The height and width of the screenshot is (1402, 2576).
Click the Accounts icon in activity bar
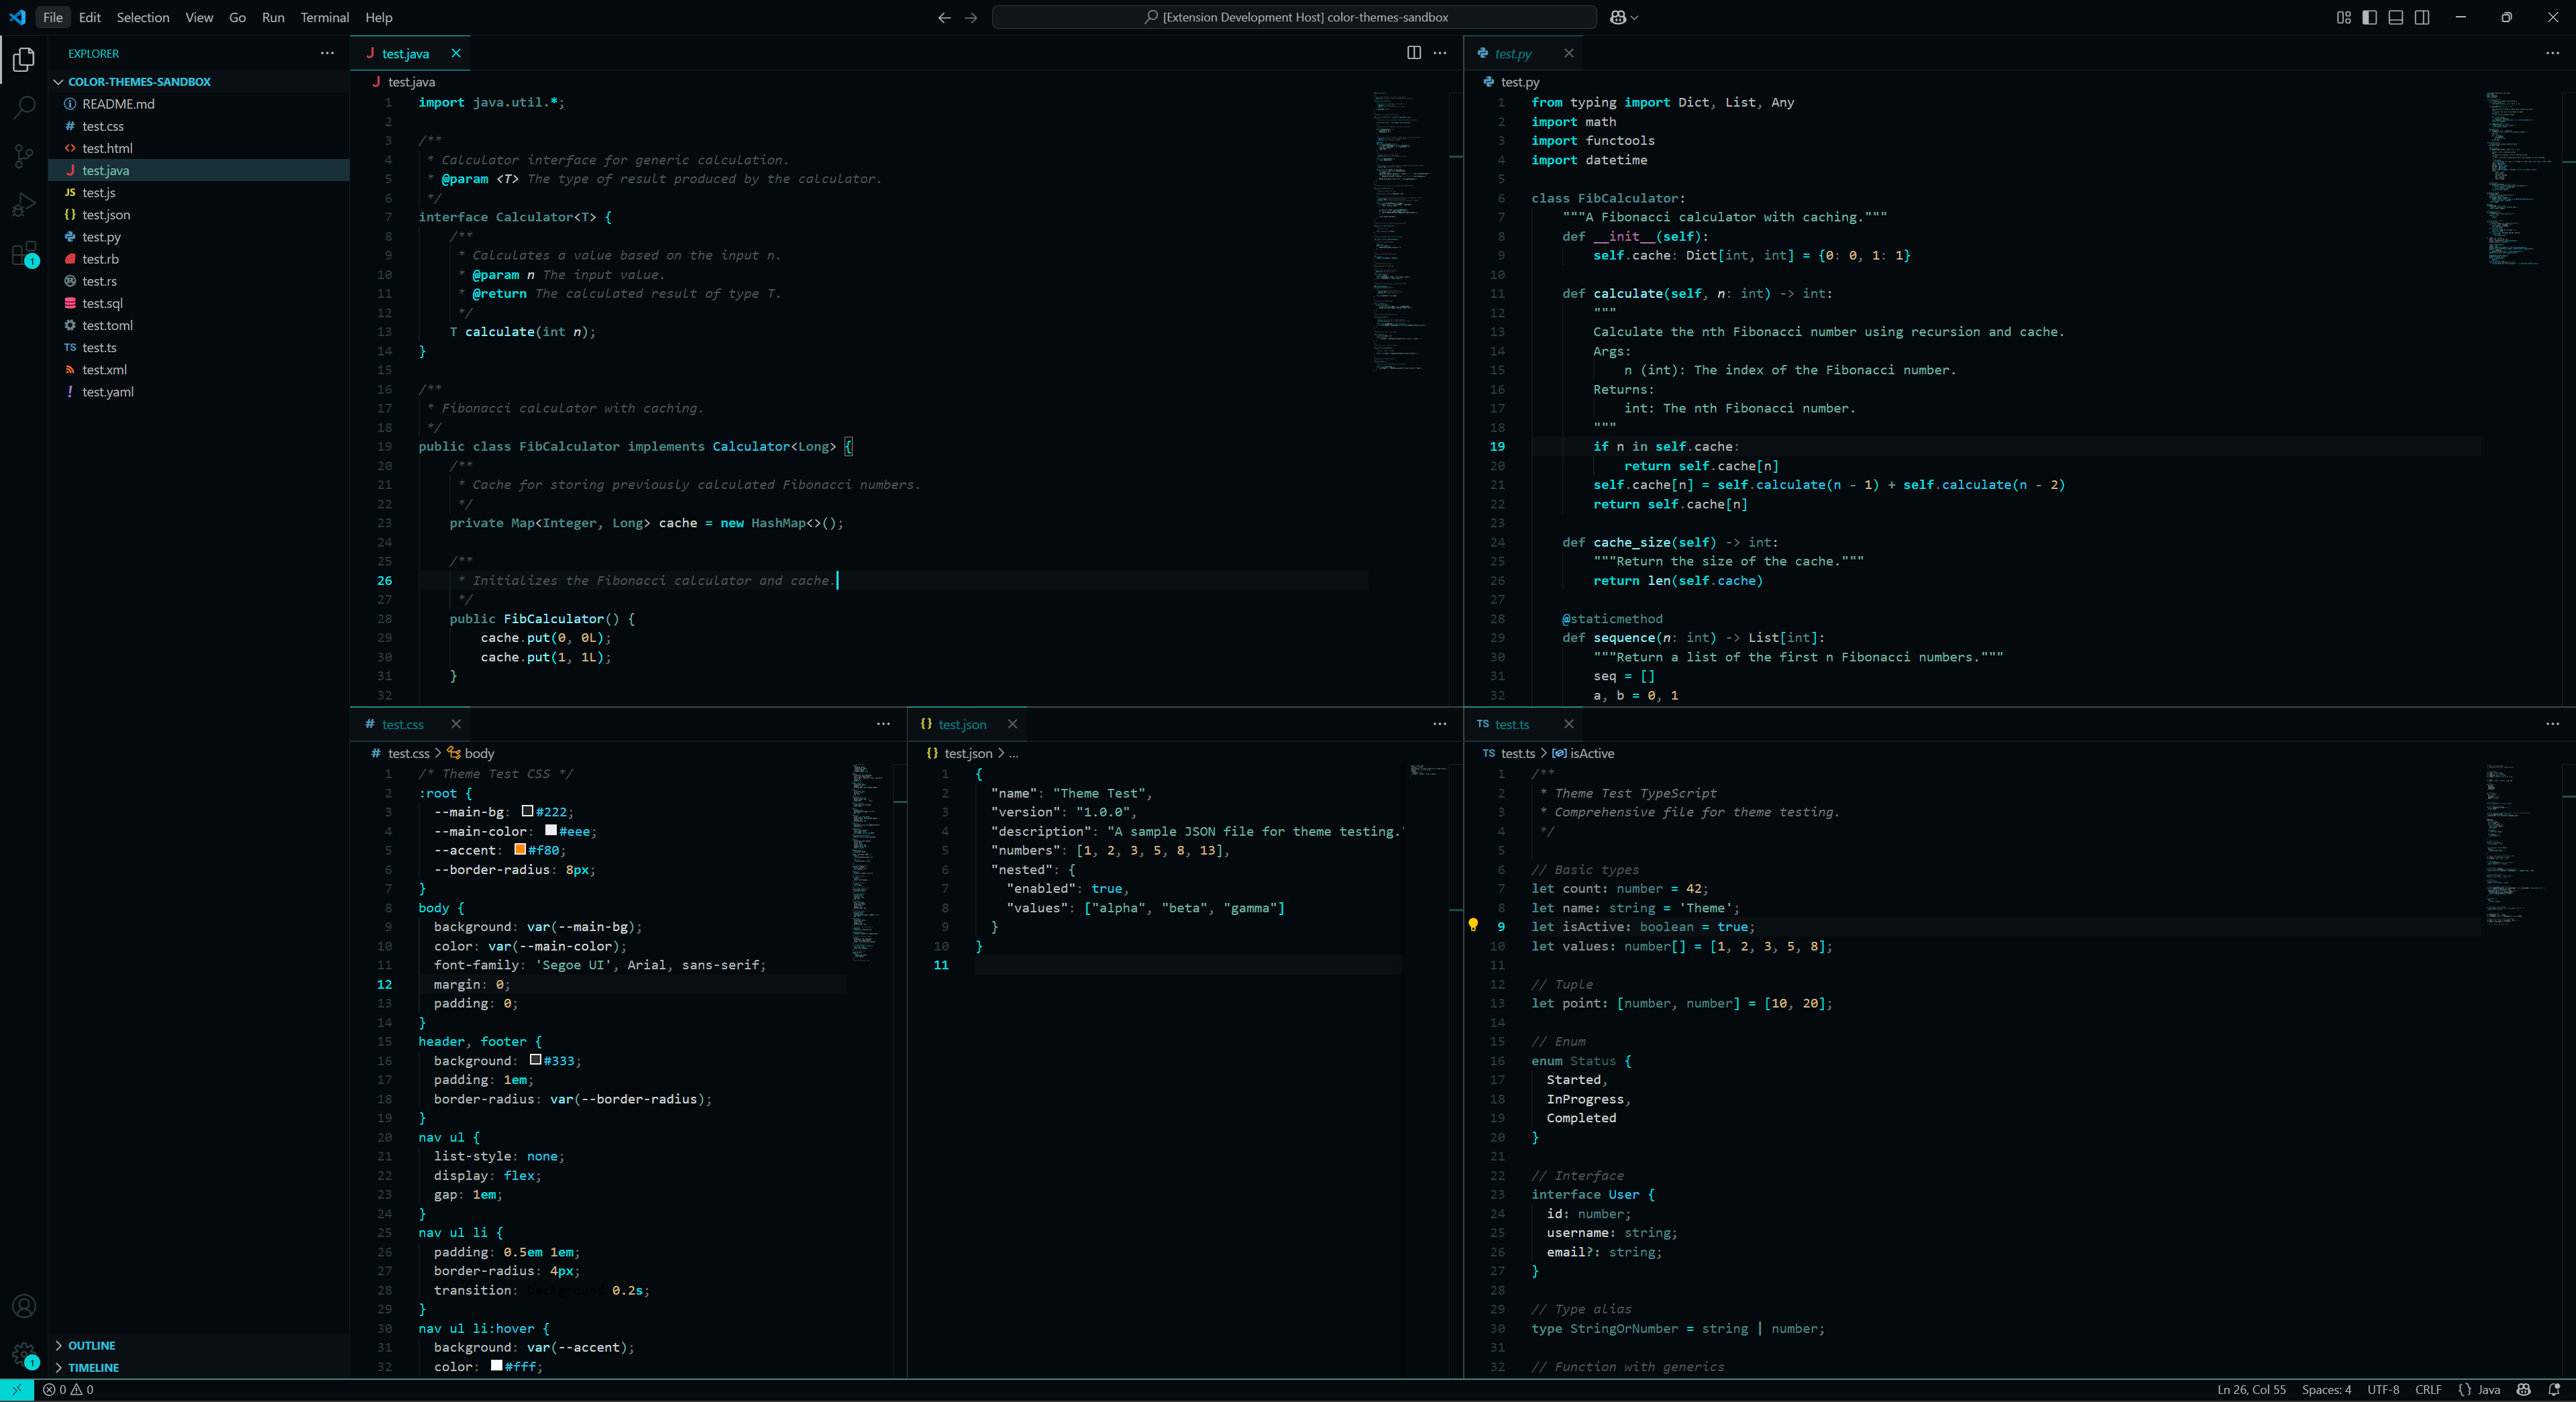tap(24, 1306)
